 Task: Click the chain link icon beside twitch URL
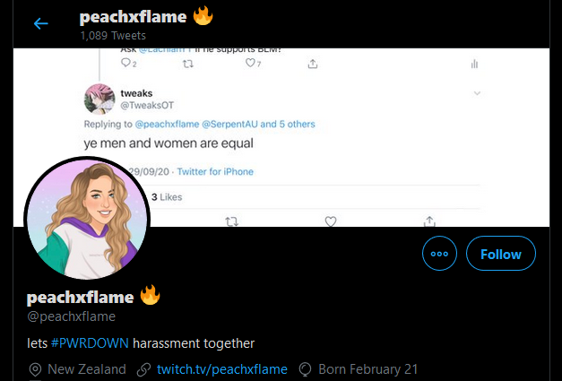(x=143, y=369)
